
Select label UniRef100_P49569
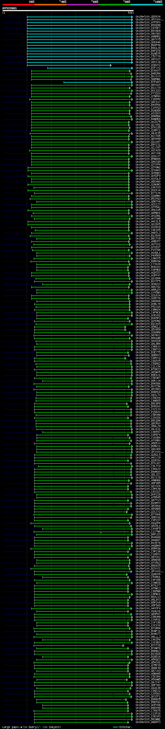point(148,255)
